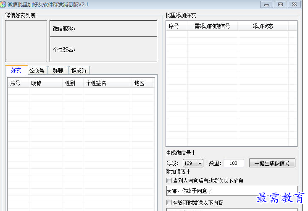The width and height of the screenshot is (308, 211).
Task: Click the 序号 header in batch add list
Action: click(177, 26)
